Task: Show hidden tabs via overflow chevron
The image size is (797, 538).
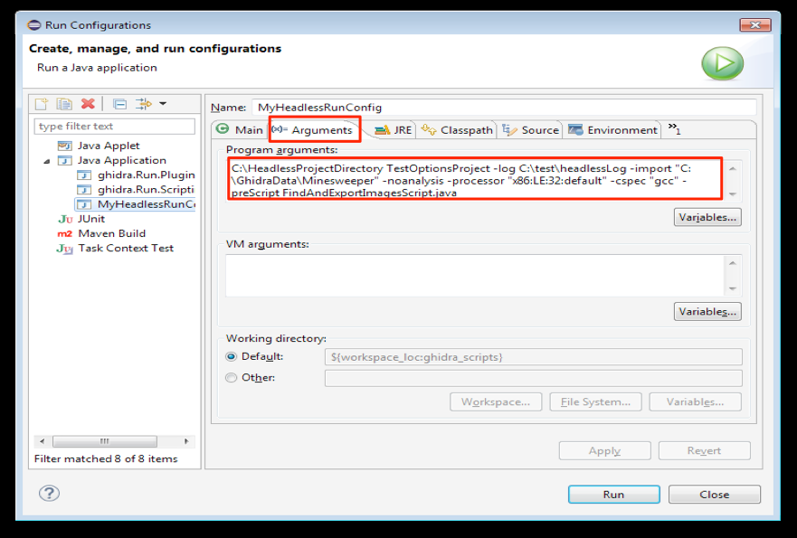Action: coord(674,129)
